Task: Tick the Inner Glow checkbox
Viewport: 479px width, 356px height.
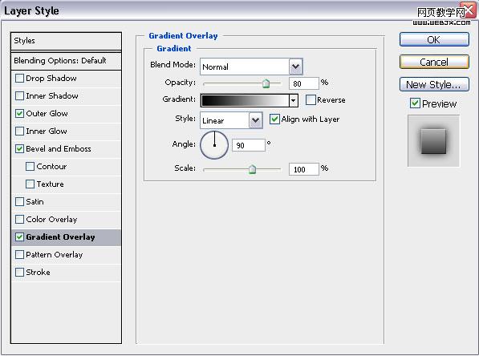Action: tap(19, 131)
